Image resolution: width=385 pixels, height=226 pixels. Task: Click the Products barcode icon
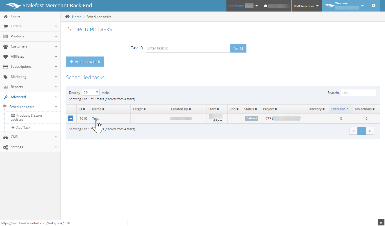[5, 36]
